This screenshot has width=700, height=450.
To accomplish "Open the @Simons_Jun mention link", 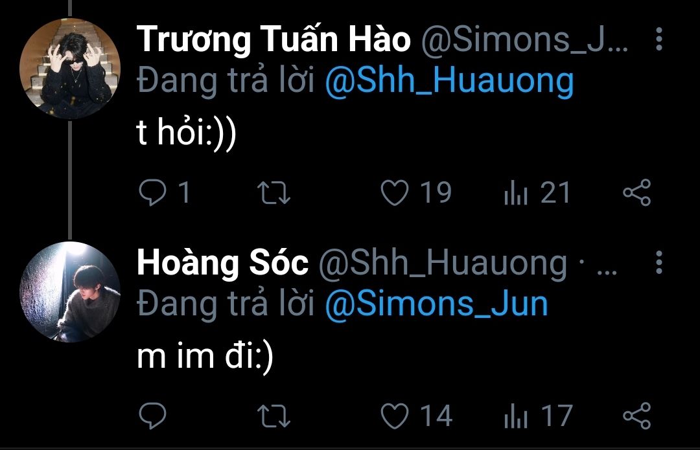I will coord(436,304).
